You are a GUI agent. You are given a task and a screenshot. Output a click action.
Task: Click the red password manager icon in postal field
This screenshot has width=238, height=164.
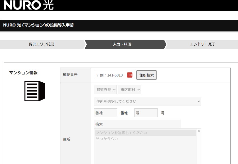pos(130,75)
